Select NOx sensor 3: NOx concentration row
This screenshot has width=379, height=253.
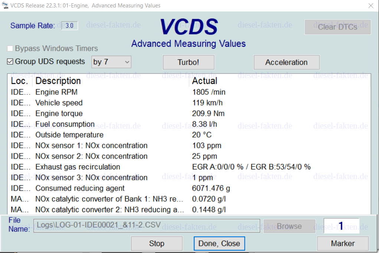coord(189,178)
